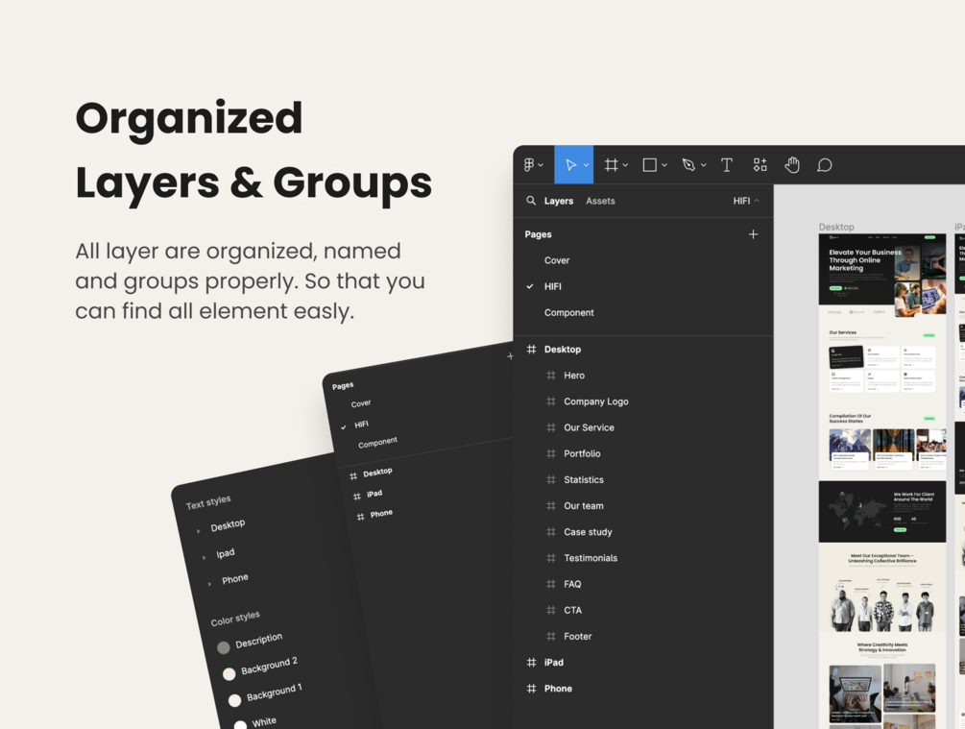This screenshot has height=729, width=965.
Task: Click the frame icon beside Footer
Action: pos(551,636)
